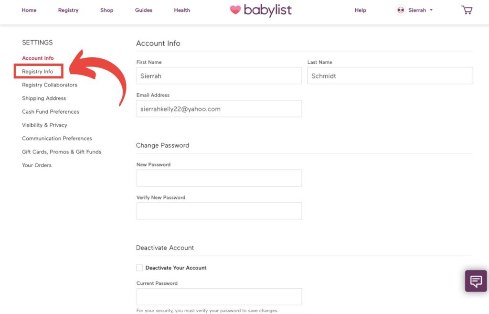This screenshot has width=489, height=314.
Task: Open Cash Fund Preferences
Action: tap(50, 111)
